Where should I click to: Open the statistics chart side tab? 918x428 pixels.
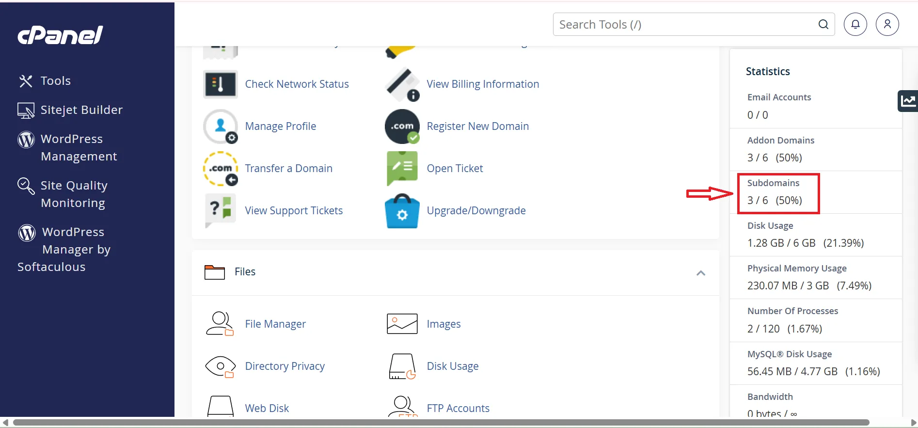coord(908,101)
